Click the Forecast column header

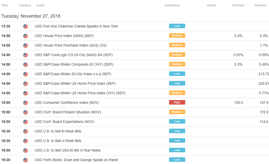click(x=238, y=5)
